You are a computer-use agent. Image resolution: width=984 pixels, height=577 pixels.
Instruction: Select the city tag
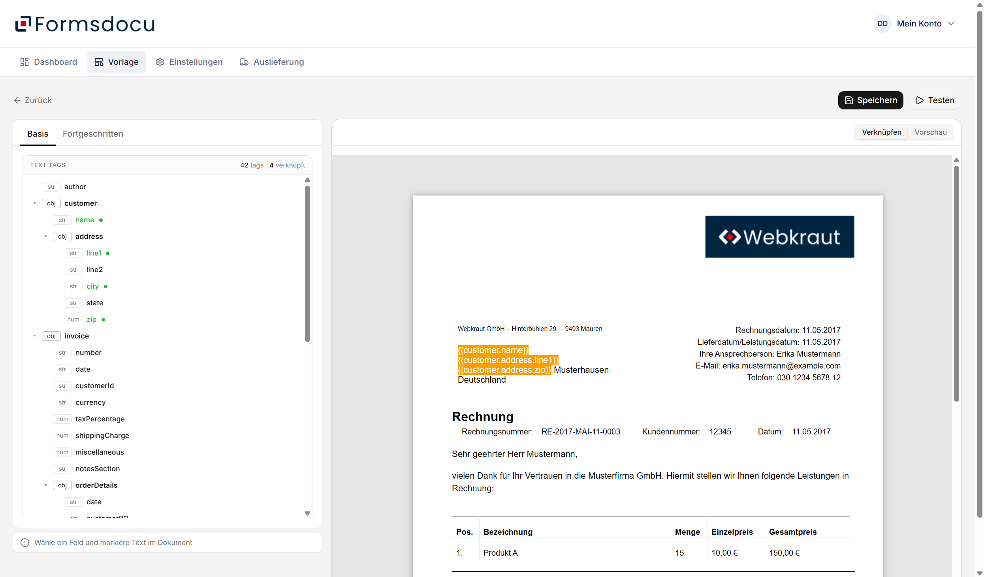pos(92,286)
